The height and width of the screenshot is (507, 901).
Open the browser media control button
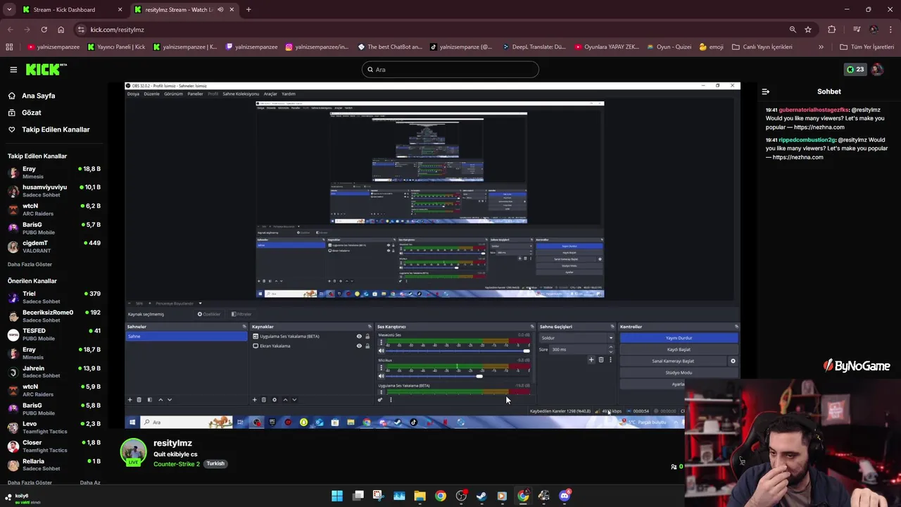(857, 30)
